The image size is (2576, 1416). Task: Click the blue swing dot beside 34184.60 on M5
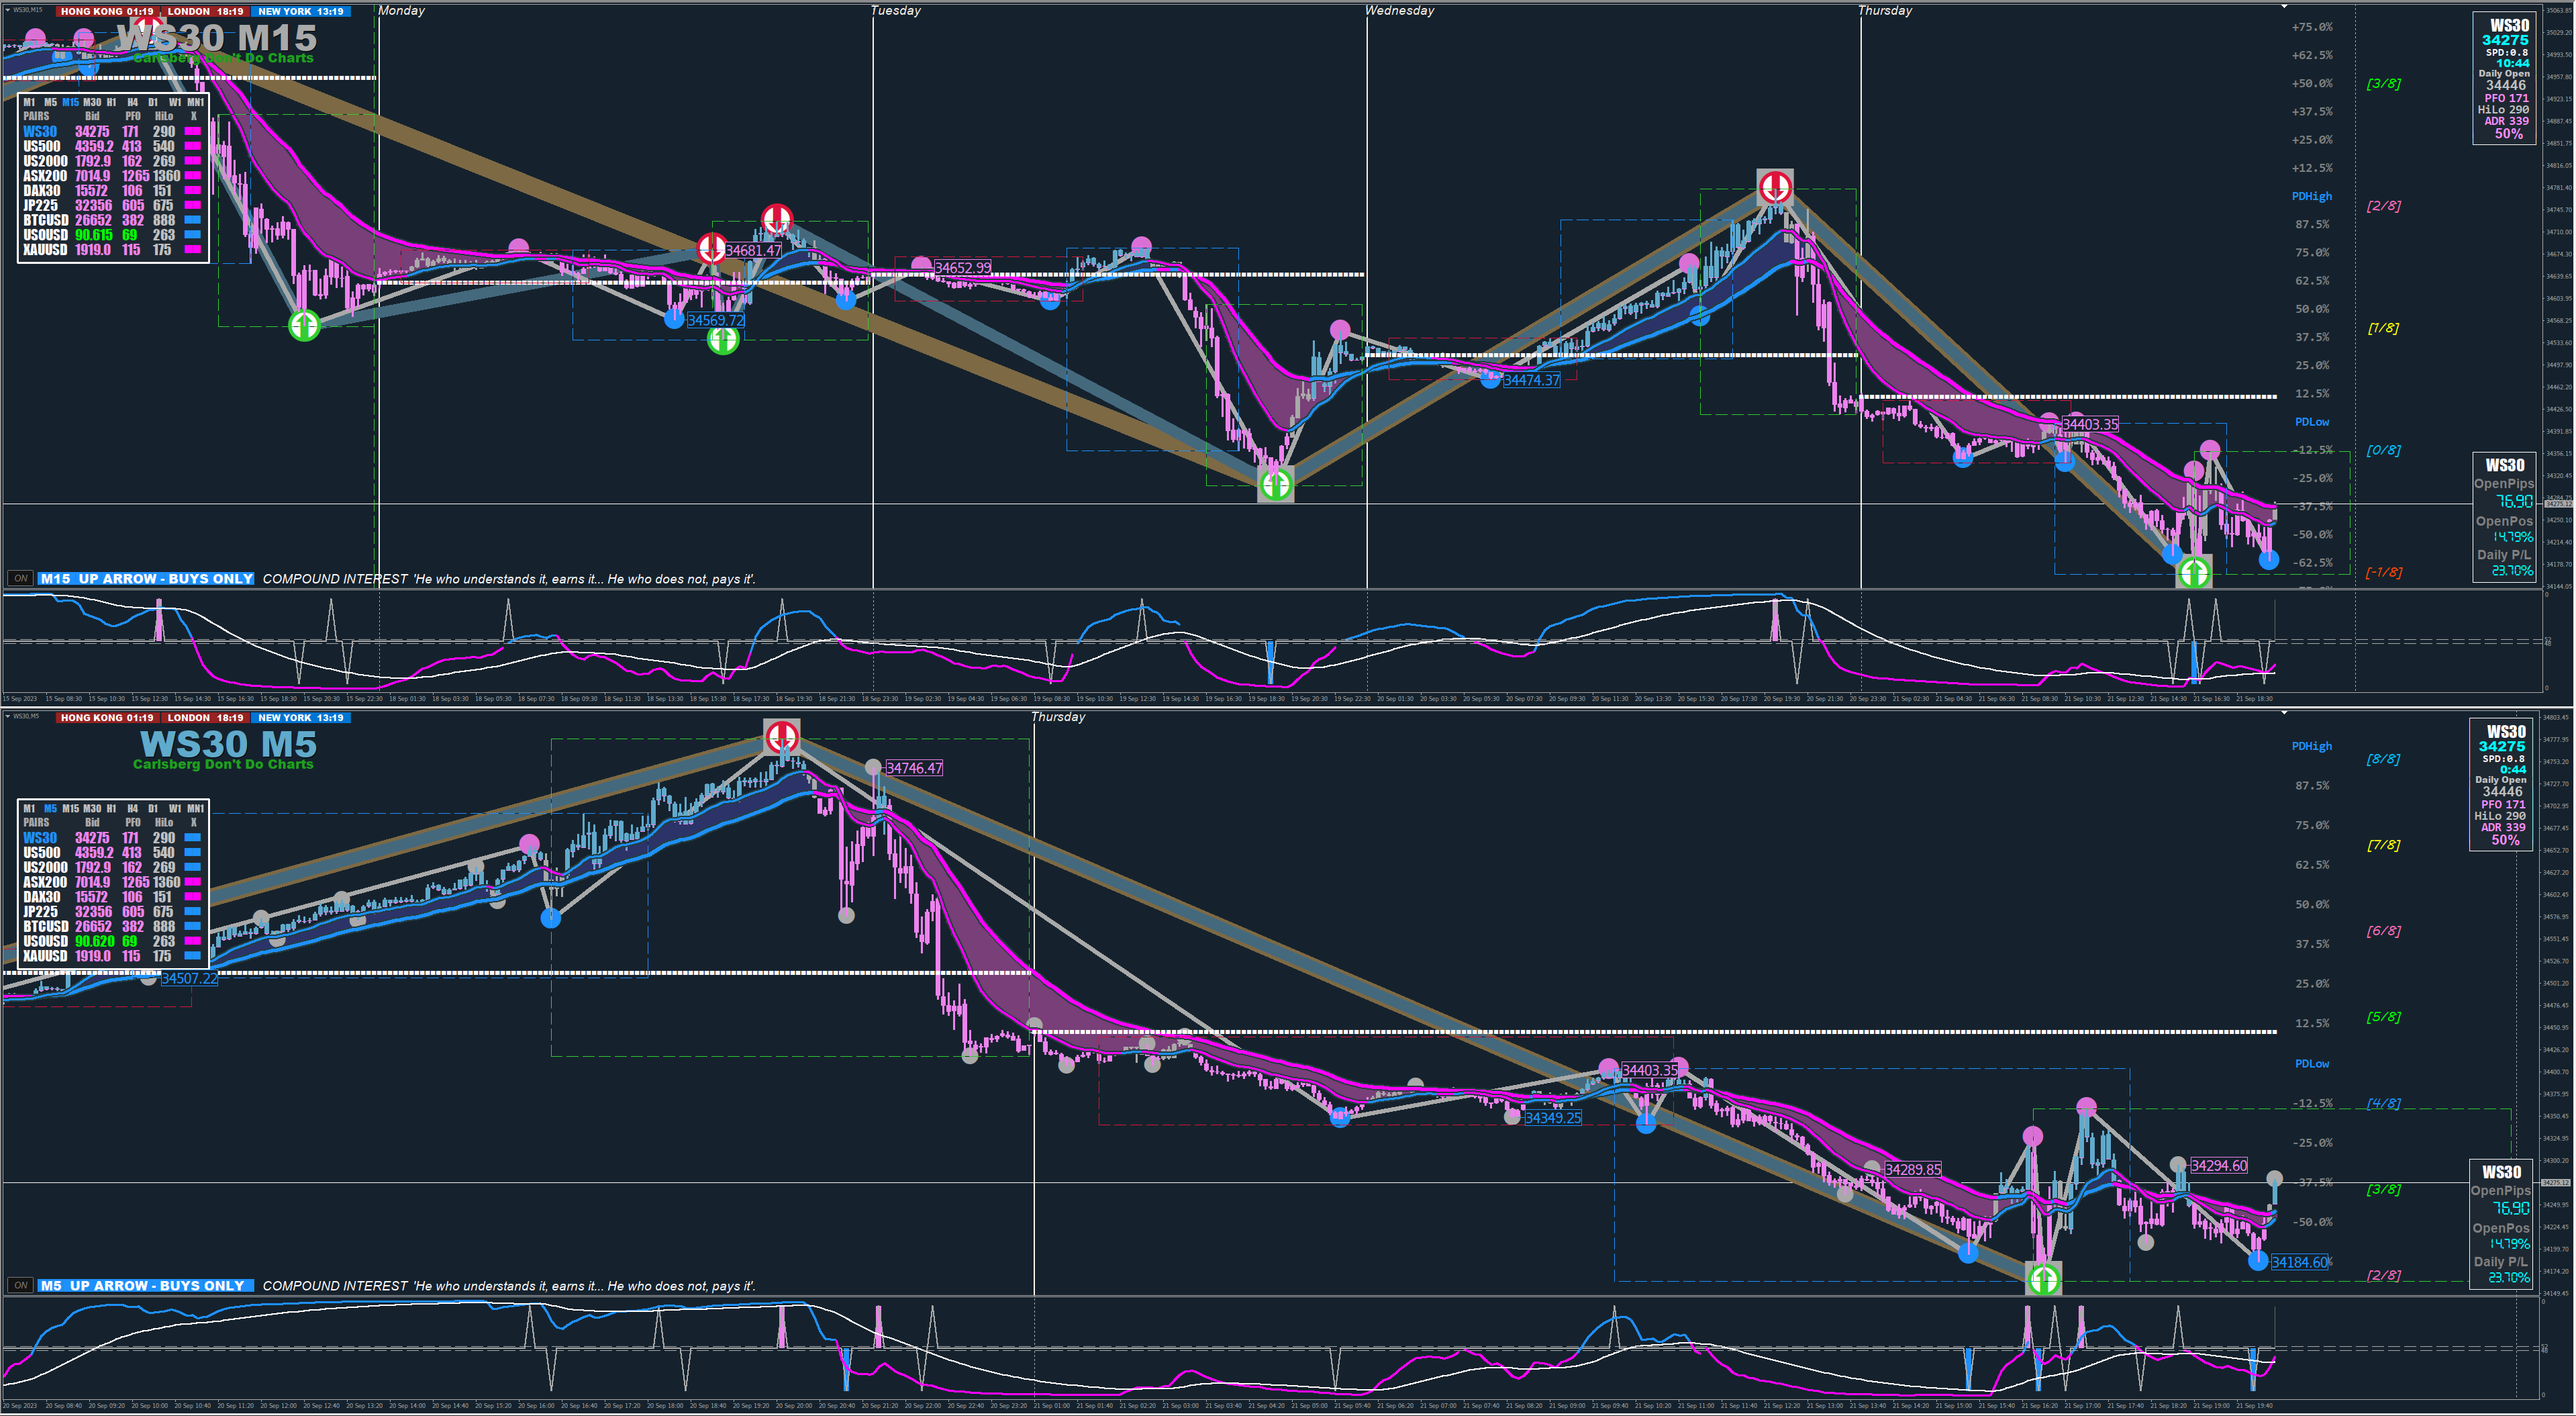coord(2258,1261)
